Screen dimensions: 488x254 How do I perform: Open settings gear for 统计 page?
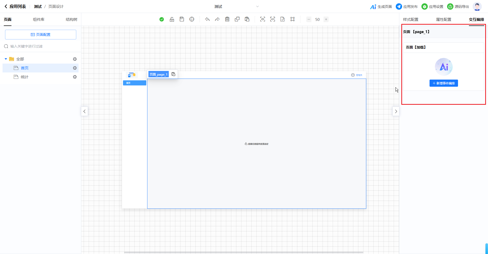[x=75, y=77]
